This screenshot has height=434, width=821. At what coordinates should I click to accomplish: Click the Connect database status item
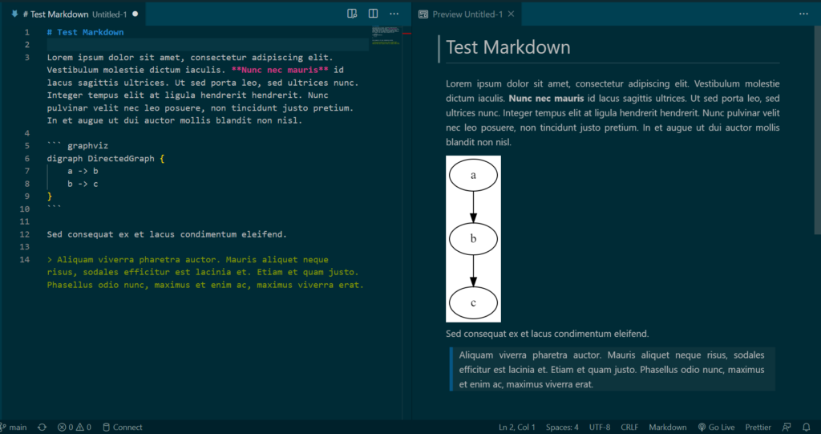pyautogui.click(x=121, y=427)
